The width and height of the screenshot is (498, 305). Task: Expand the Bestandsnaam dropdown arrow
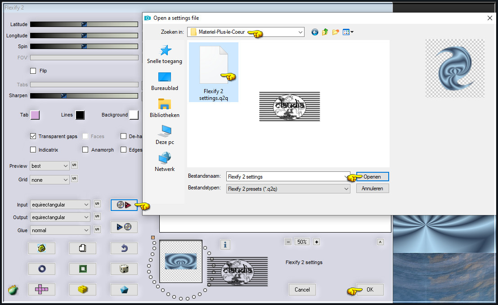point(346,177)
